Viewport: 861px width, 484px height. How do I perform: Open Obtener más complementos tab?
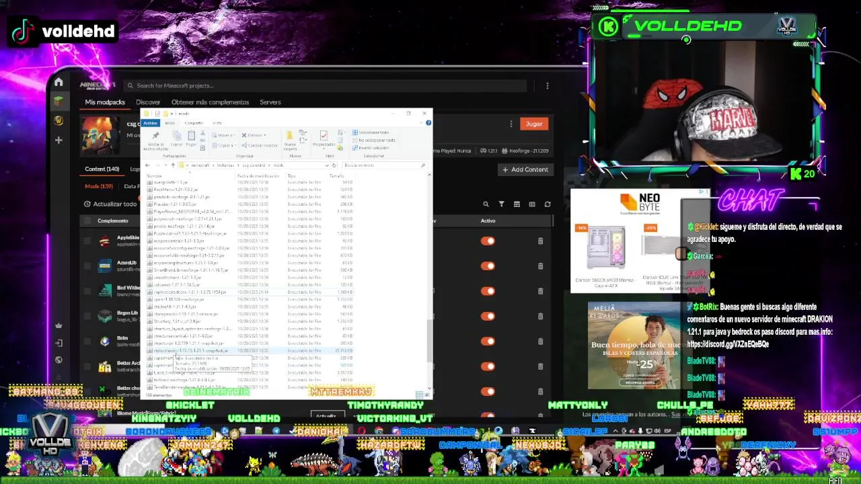click(x=210, y=102)
